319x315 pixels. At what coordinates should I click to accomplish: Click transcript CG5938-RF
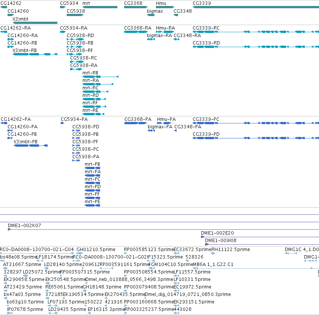pyautogui.click(x=75, y=54)
